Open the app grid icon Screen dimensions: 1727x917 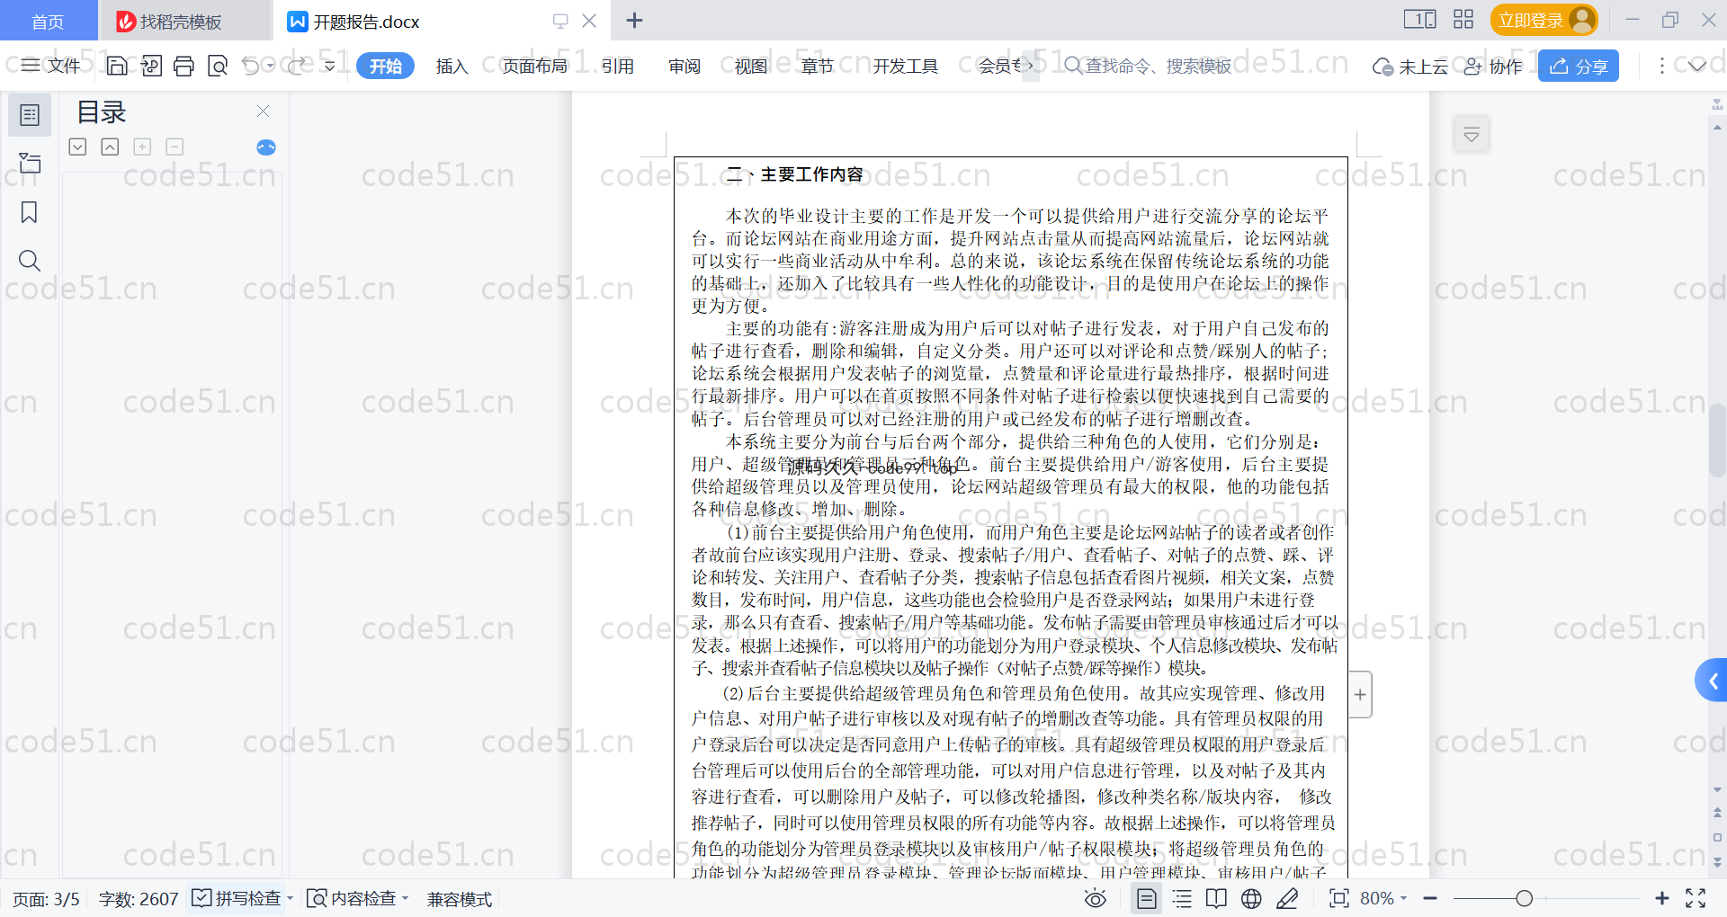[1463, 19]
